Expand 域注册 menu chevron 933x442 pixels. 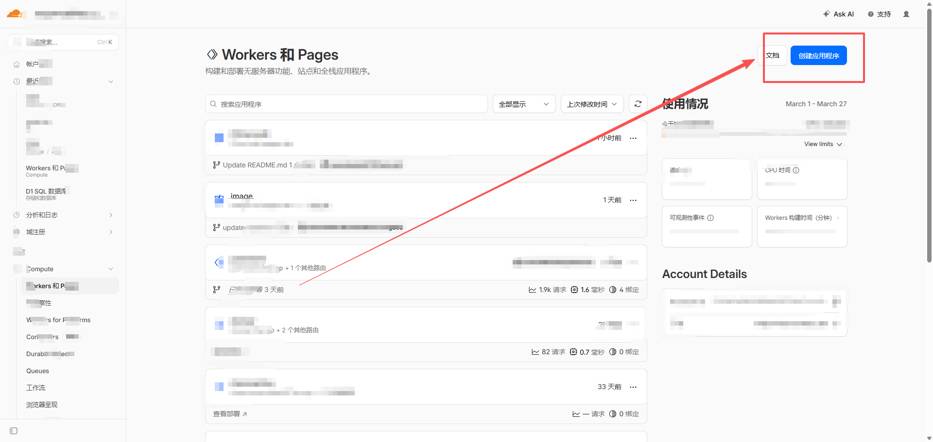[111, 232]
